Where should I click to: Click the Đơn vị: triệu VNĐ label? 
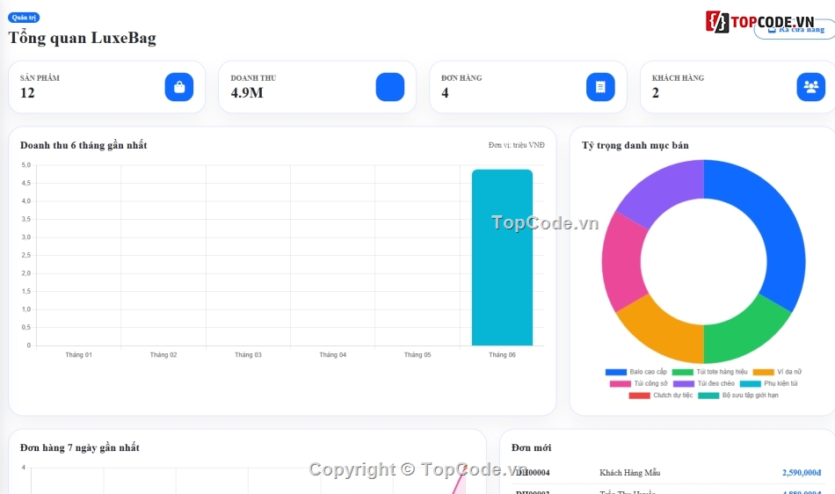517,145
